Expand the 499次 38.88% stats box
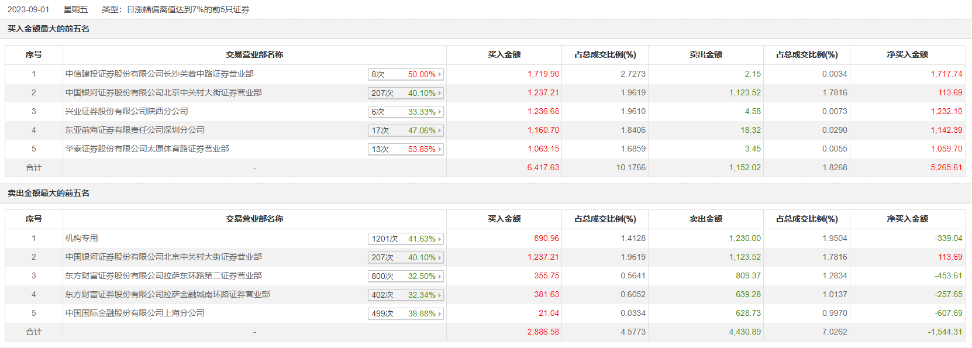The height and width of the screenshot is (348, 972). [x=405, y=313]
